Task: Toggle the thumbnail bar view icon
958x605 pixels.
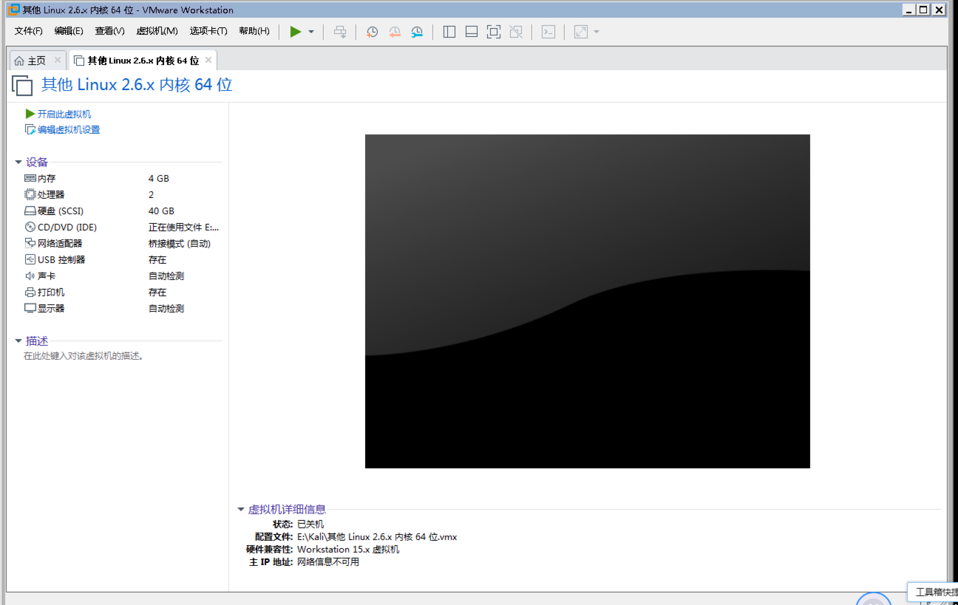Action: [x=472, y=32]
